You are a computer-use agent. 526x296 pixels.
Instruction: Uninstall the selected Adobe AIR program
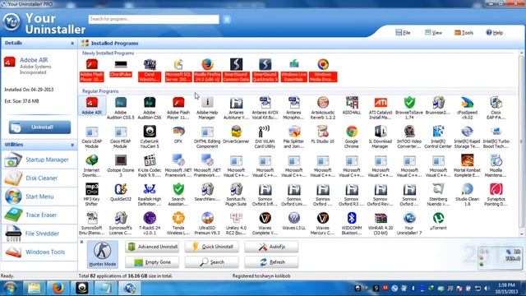click(39, 127)
